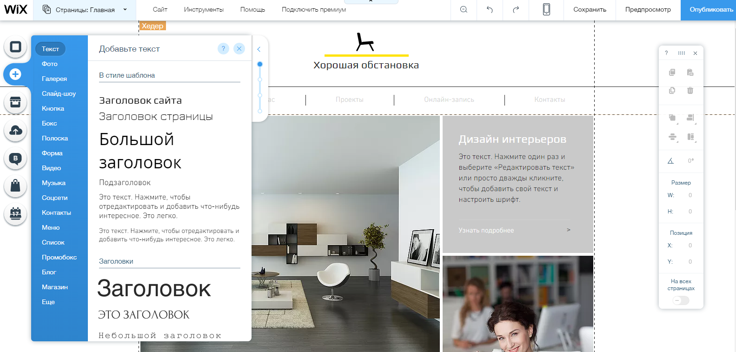The height and width of the screenshot is (352, 736).
Task: Close the Add text panel
Action: point(239,48)
